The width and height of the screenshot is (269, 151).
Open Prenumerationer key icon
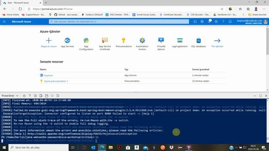[x=124, y=40]
